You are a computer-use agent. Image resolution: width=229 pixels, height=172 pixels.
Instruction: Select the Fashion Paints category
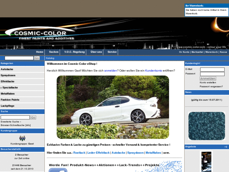point(10,100)
